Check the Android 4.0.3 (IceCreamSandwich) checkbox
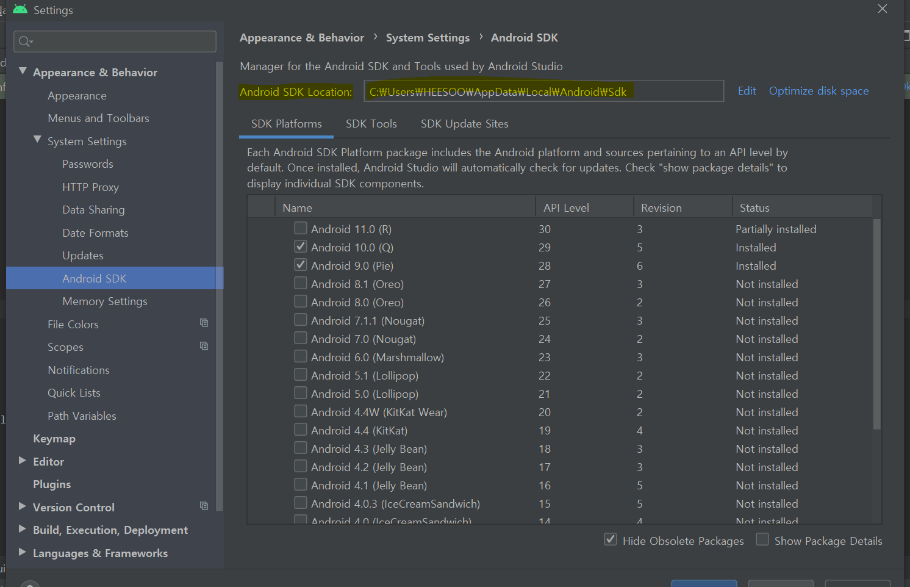 tap(301, 503)
